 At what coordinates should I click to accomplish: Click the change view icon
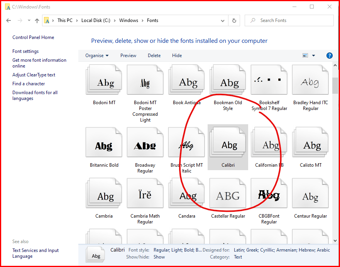click(305, 56)
